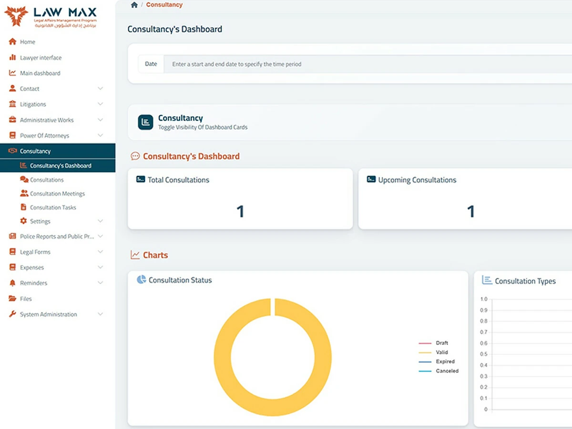
Task: Click the Lawyer interface bar chart icon
Action: pyautogui.click(x=12, y=58)
